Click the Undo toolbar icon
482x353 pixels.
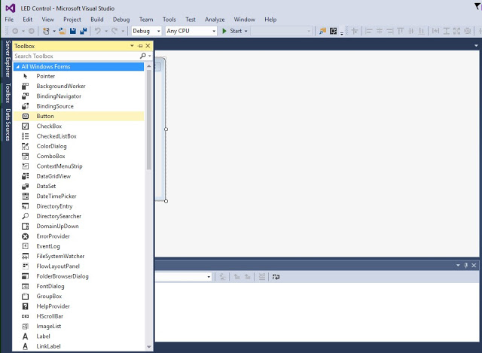tap(97, 31)
